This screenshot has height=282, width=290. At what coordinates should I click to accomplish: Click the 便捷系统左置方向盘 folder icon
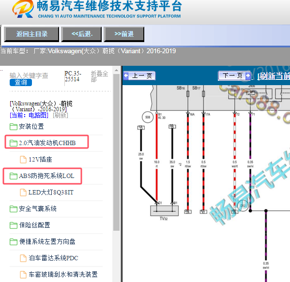[14, 242]
